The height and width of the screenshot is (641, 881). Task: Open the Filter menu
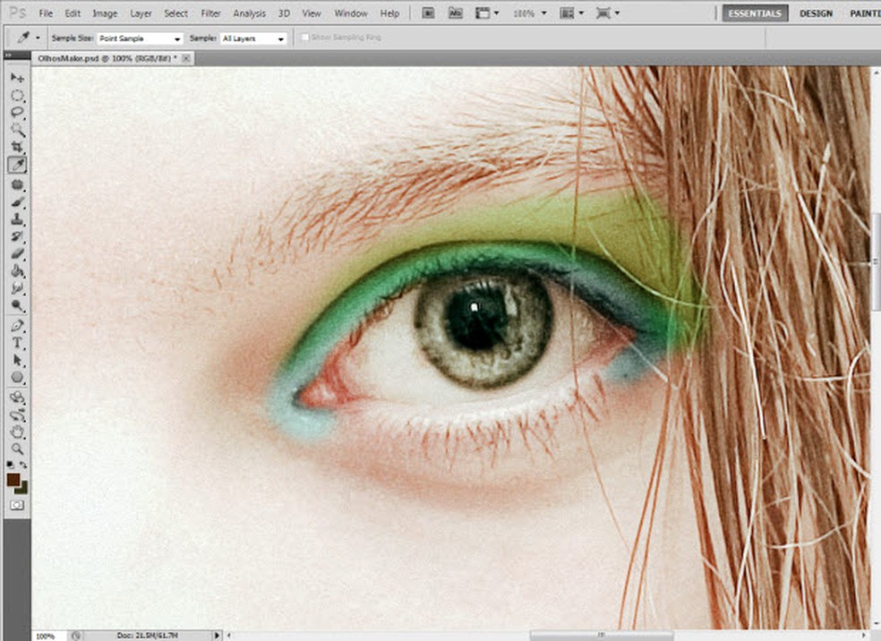(210, 13)
